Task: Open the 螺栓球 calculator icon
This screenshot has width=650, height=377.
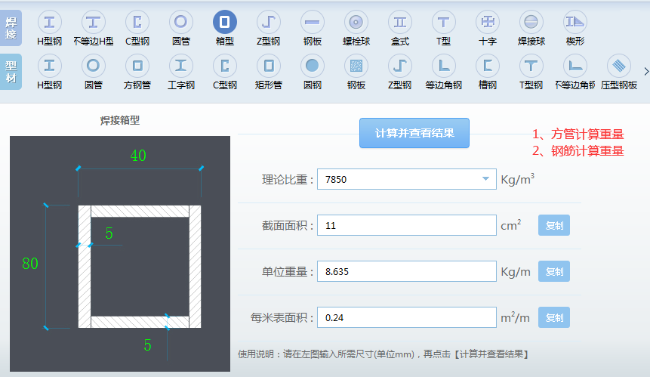Action: point(356,22)
